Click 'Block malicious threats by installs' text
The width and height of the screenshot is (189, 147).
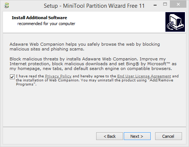click(x=45, y=59)
